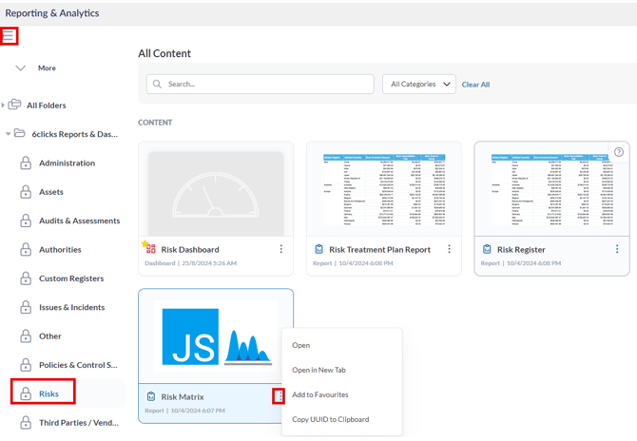Open three-dot menu on Risk Treatment Plan Report

click(449, 249)
